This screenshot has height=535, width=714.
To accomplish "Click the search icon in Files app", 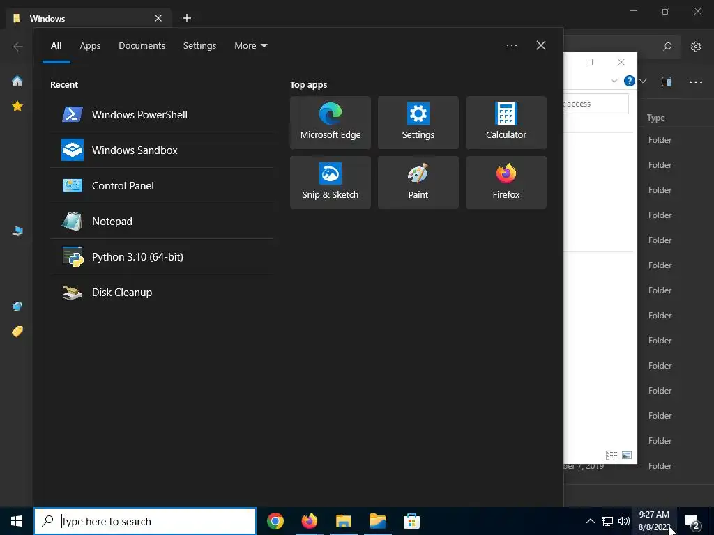I will pyautogui.click(x=667, y=47).
